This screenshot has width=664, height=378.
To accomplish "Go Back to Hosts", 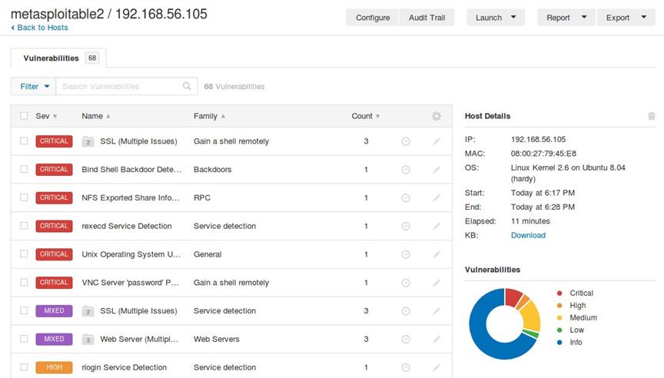I will click(x=39, y=28).
